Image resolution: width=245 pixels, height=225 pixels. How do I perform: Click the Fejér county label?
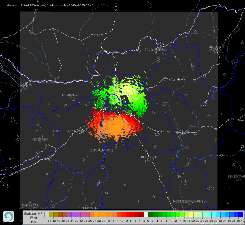pos(56,109)
